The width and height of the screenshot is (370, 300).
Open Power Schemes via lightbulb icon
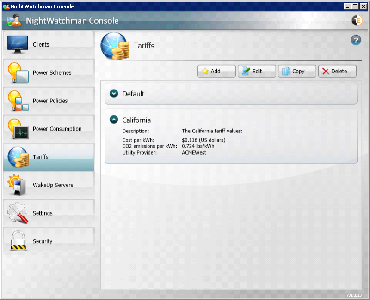tap(18, 72)
